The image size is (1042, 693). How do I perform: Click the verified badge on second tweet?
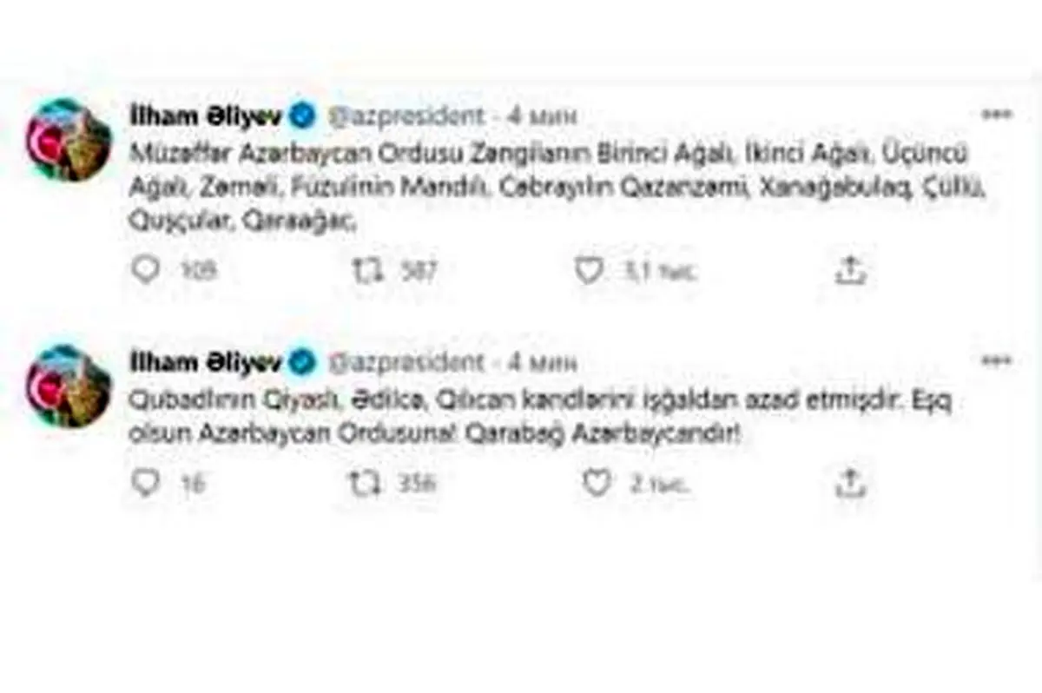point(302,362)
